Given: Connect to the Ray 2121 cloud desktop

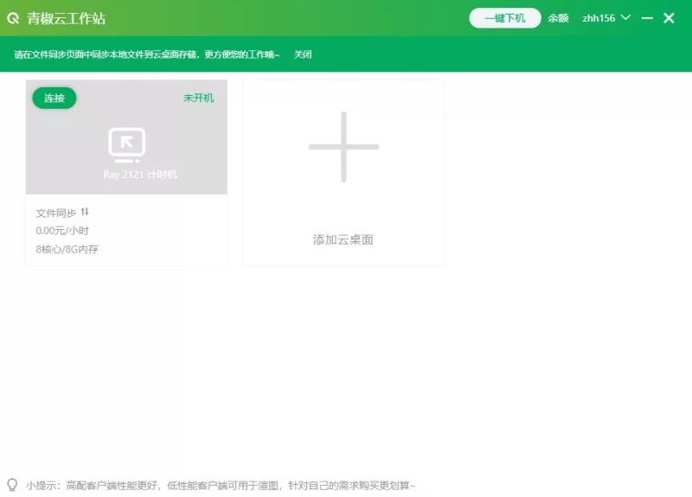Looking at the screenshot, I should point(54,99).
